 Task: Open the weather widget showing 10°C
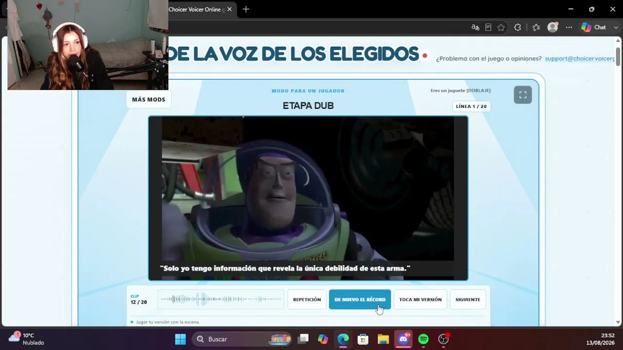[x=27, y=339]
